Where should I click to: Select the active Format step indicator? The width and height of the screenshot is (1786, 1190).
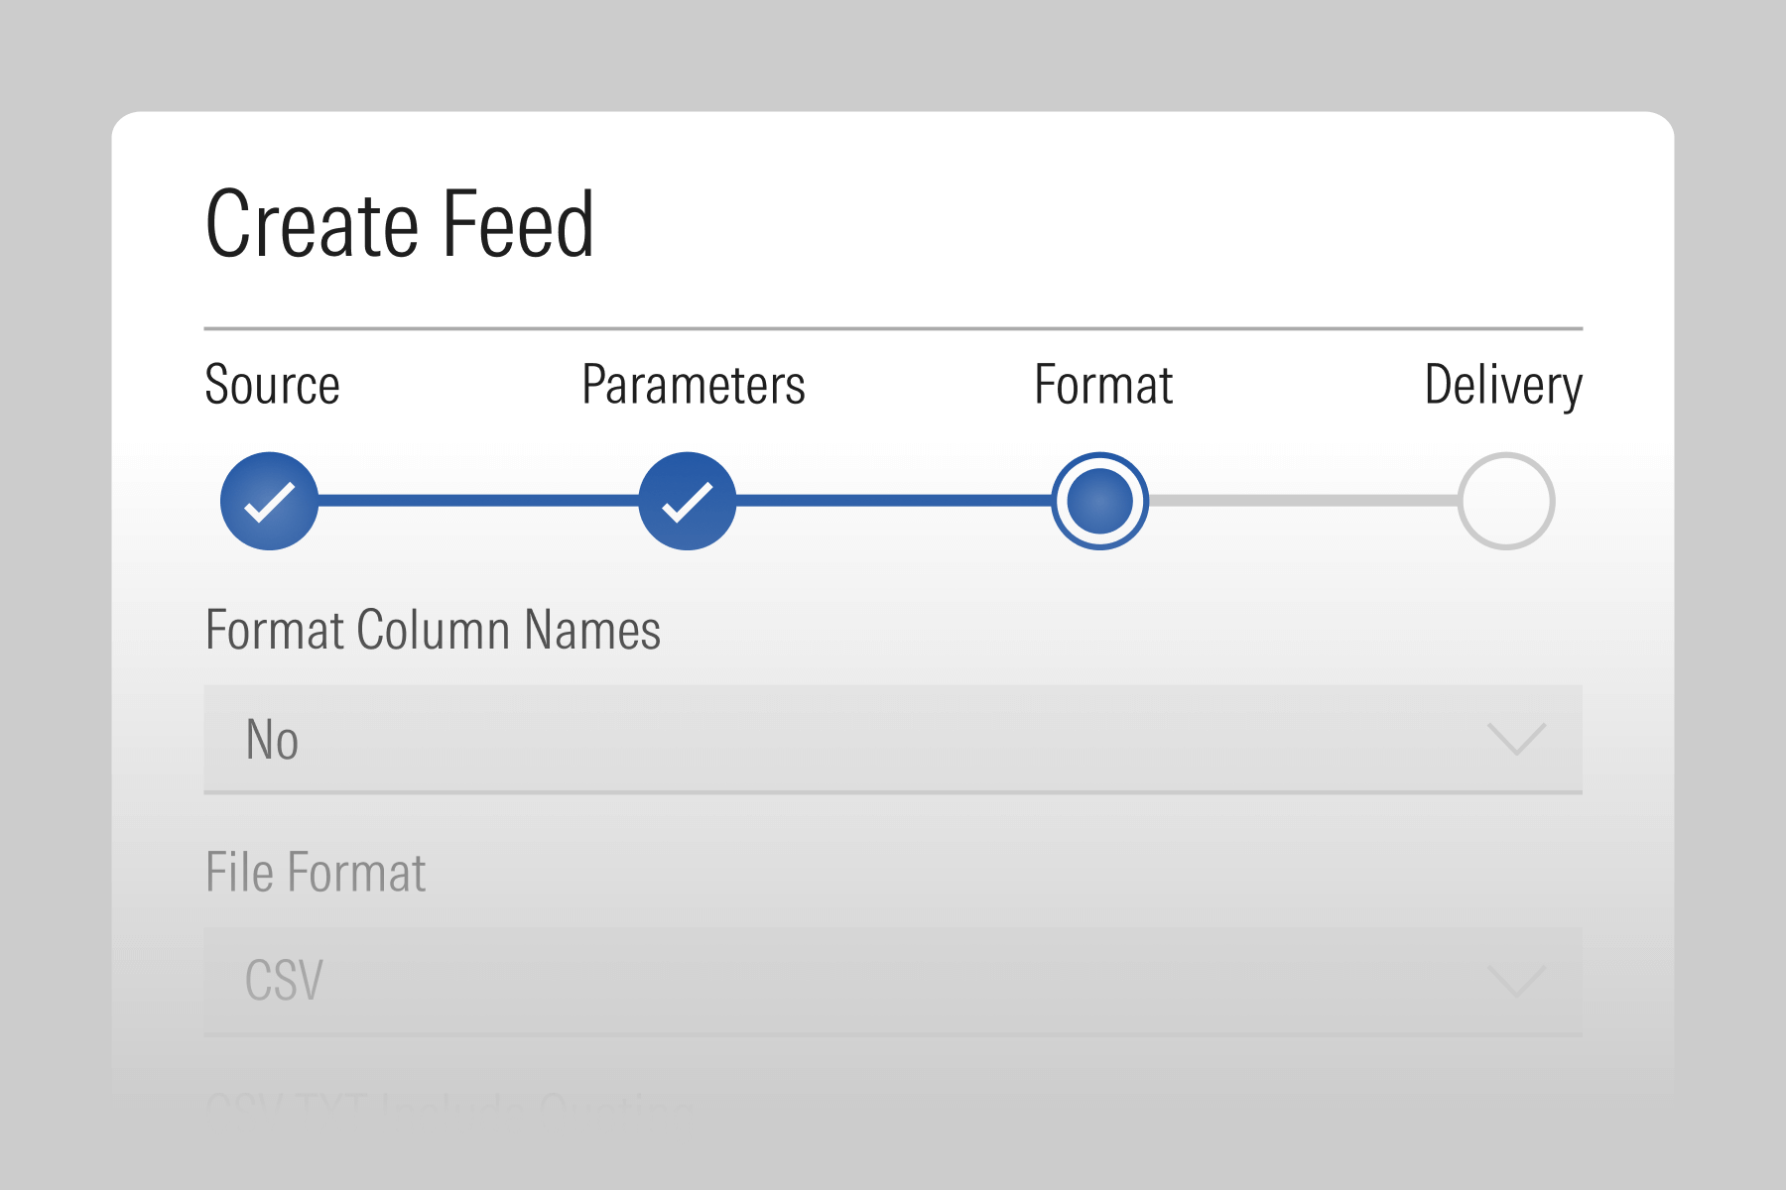pyautogui.click(x=1099, y=501)
